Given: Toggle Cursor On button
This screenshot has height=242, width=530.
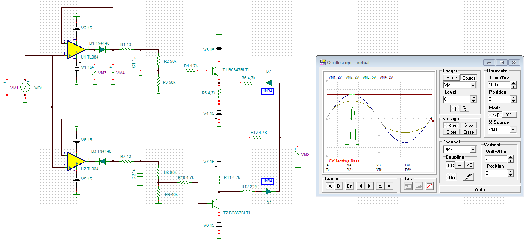Looking at the screenshot, I should pos(349,186).
